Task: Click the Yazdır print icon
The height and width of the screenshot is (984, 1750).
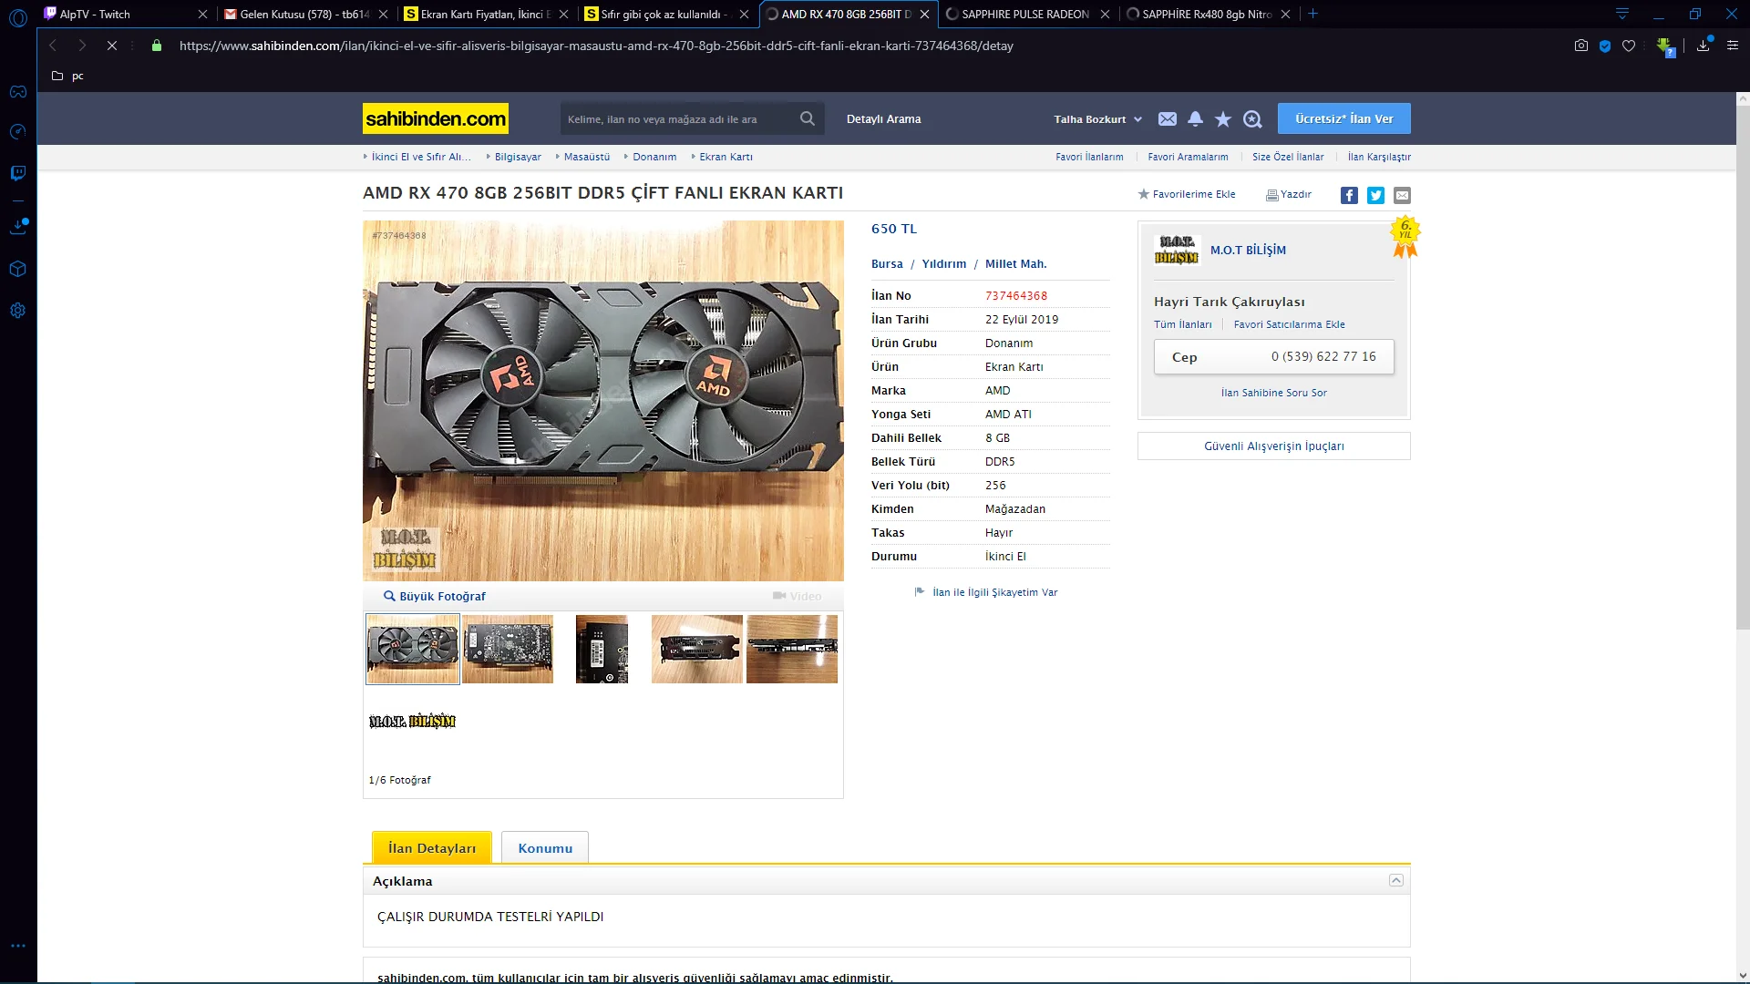Action: (x=1271, y=195)
